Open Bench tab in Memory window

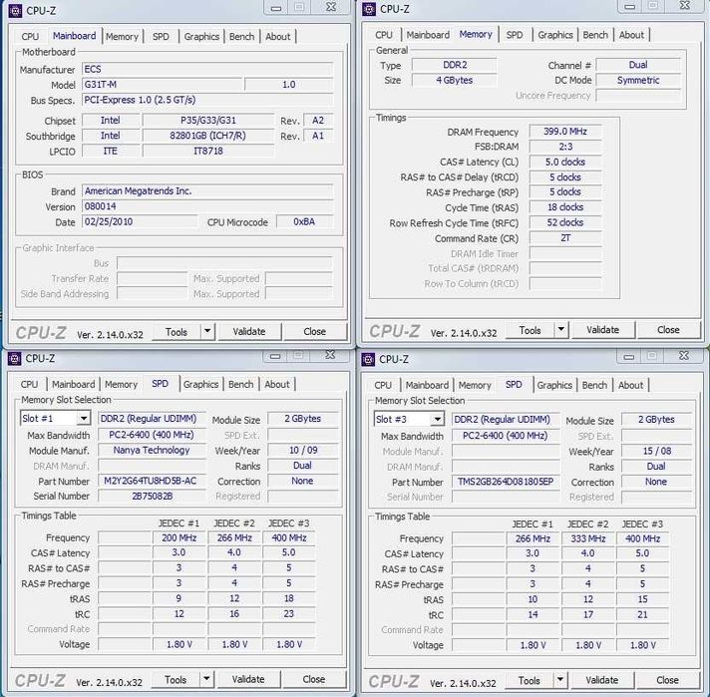point(595,35)
